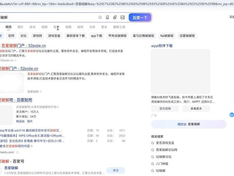Select the app下载 filter chip

tap(97, 36)
